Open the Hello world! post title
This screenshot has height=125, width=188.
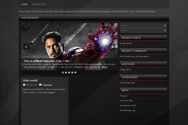[x=30, y=81]
